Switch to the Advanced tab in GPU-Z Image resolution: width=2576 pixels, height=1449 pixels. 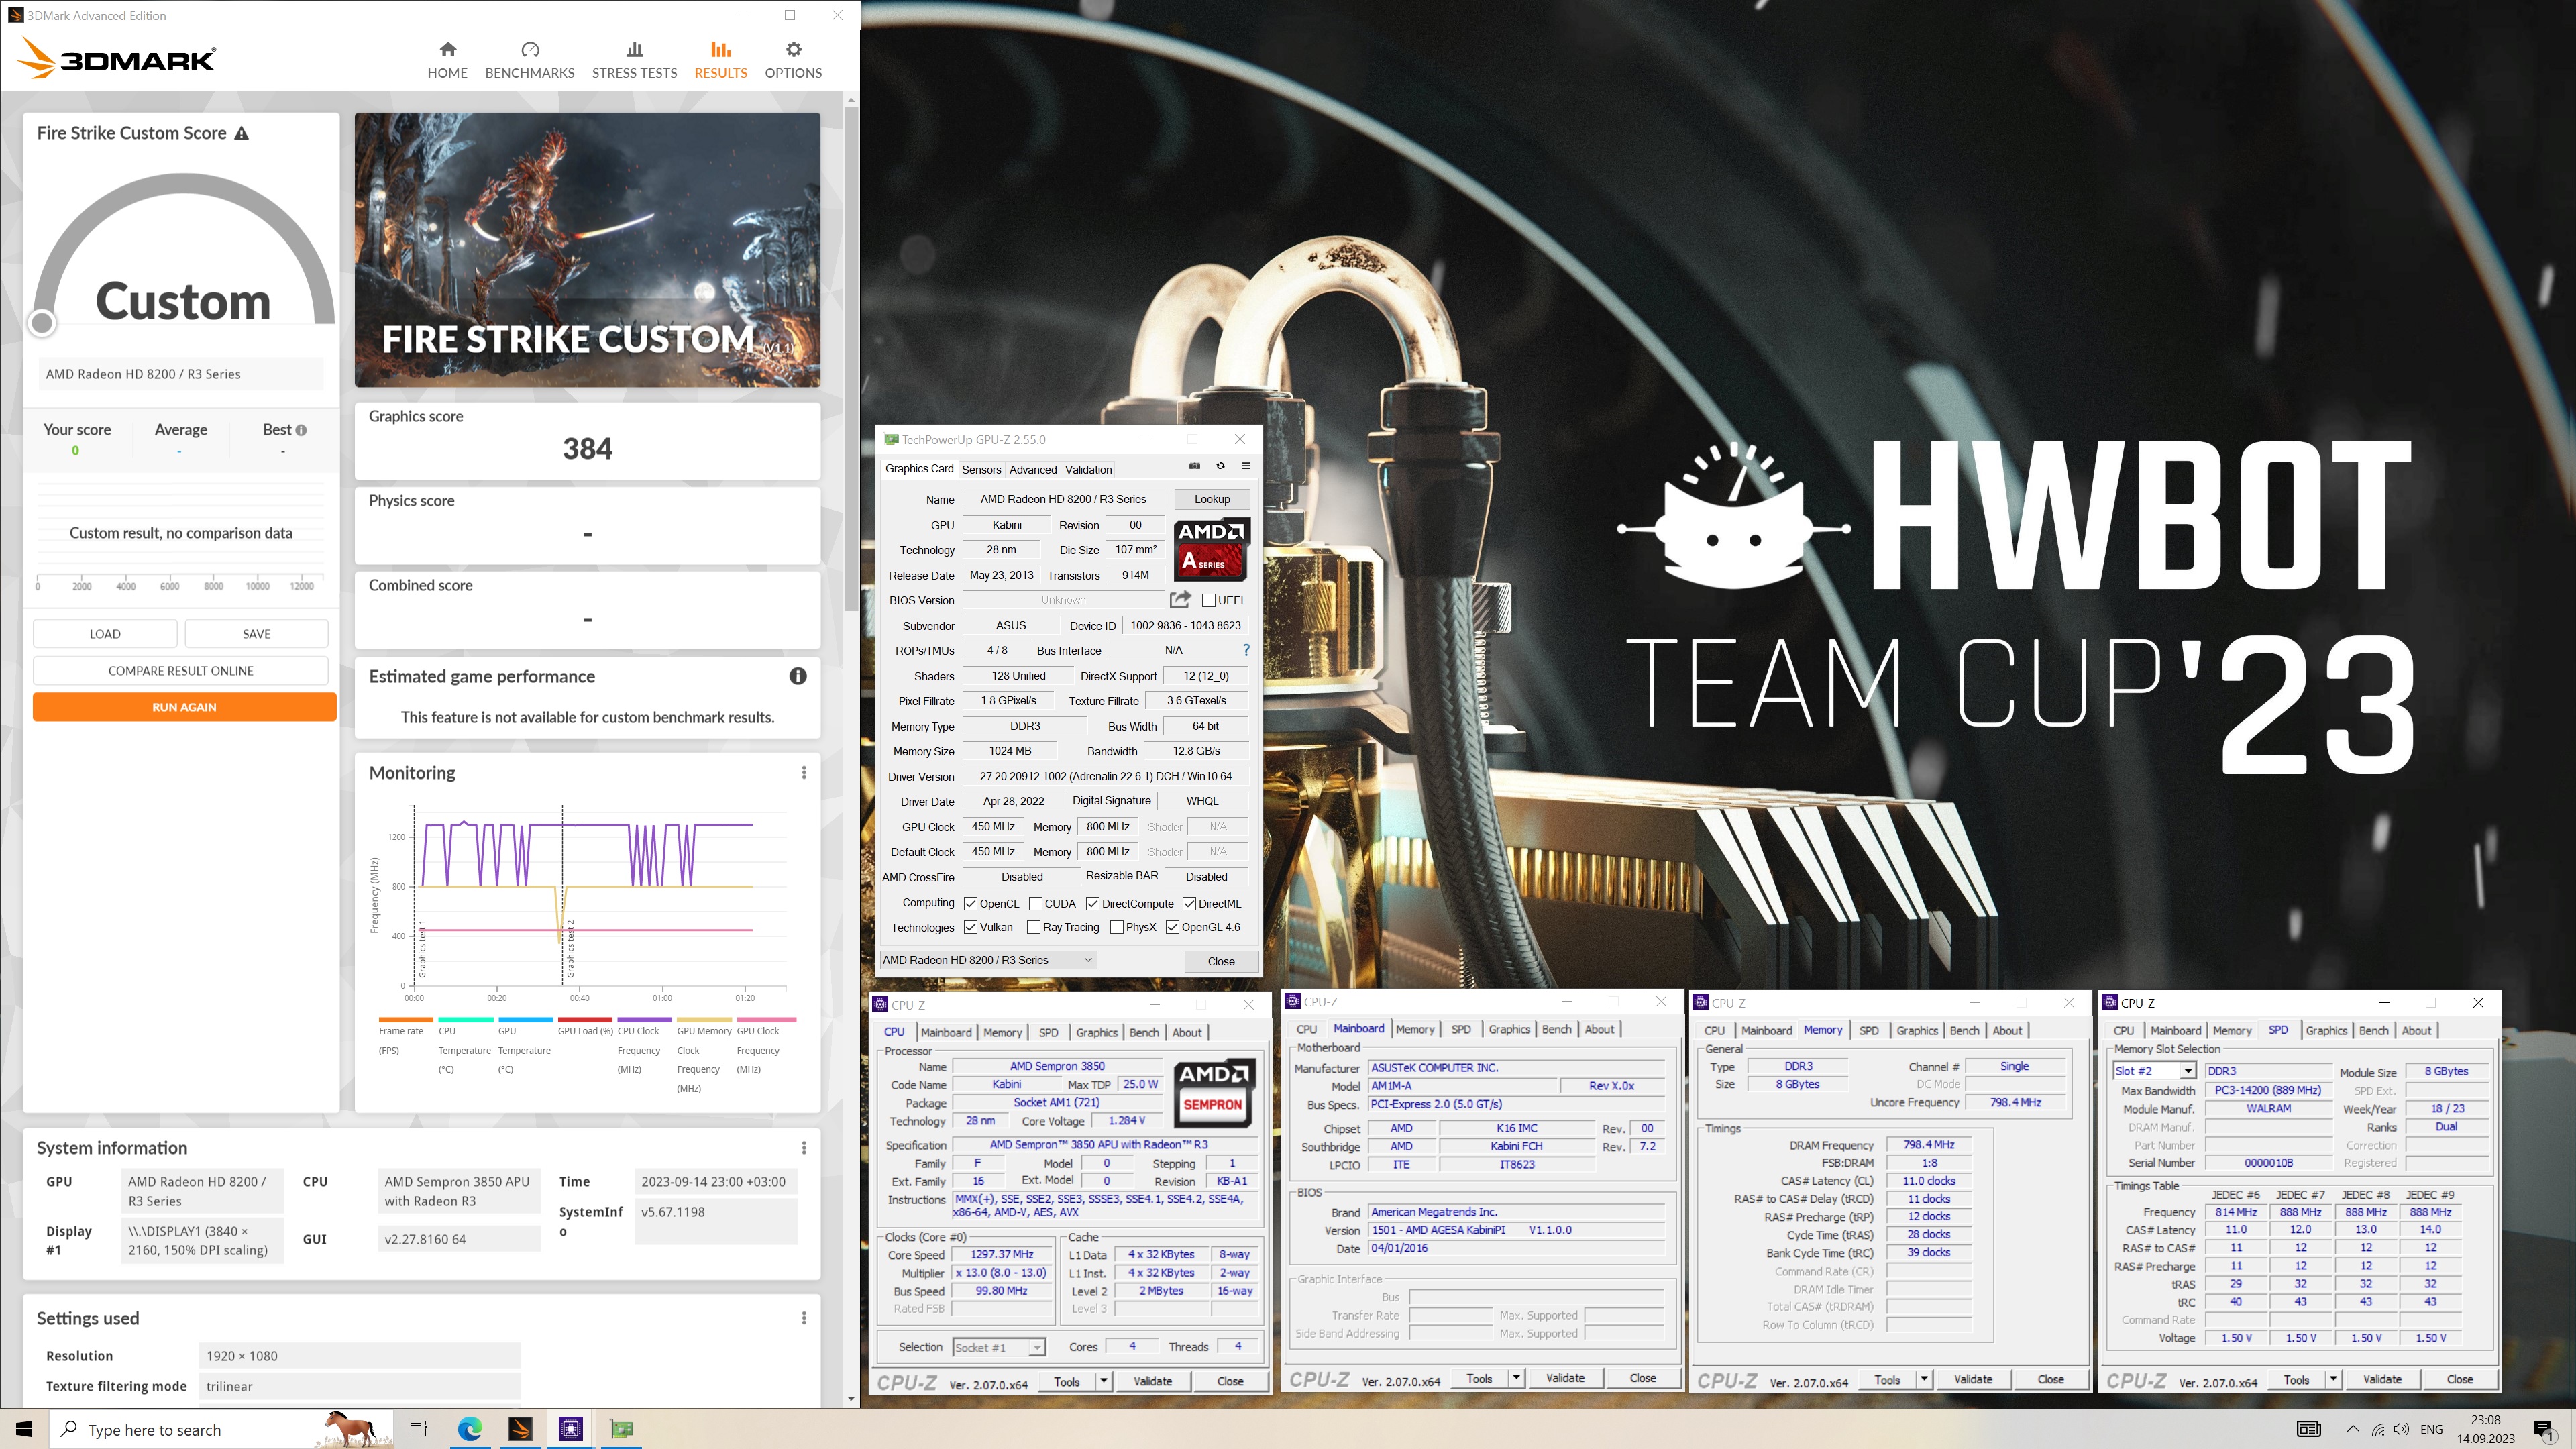pyautogui.click(x=1032, y=469)
